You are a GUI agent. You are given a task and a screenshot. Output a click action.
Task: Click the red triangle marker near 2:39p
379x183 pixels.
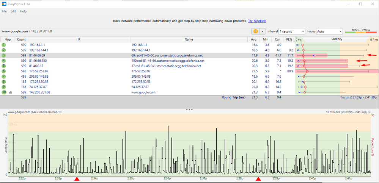[259, 179]
